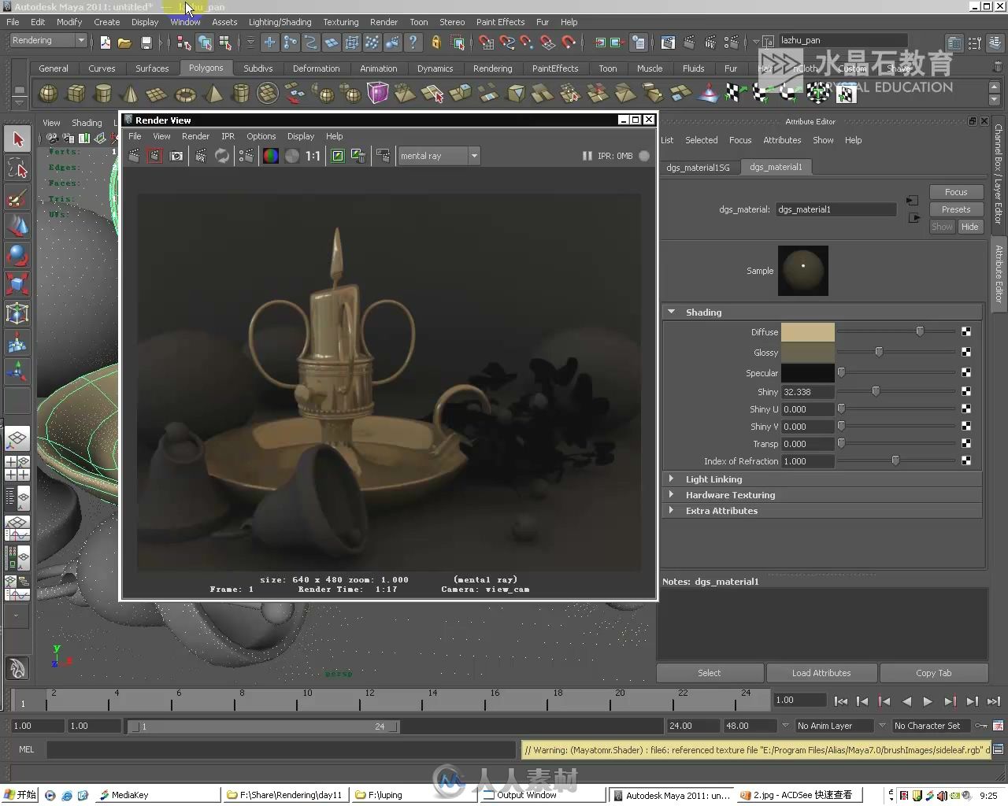Toggle Specular map checker button
Viewport: 1008px width, 806px height.
pyautogui.click(x=966, y=372)
